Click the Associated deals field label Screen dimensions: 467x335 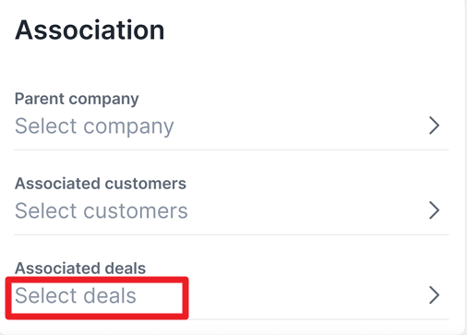coord(80,269)
